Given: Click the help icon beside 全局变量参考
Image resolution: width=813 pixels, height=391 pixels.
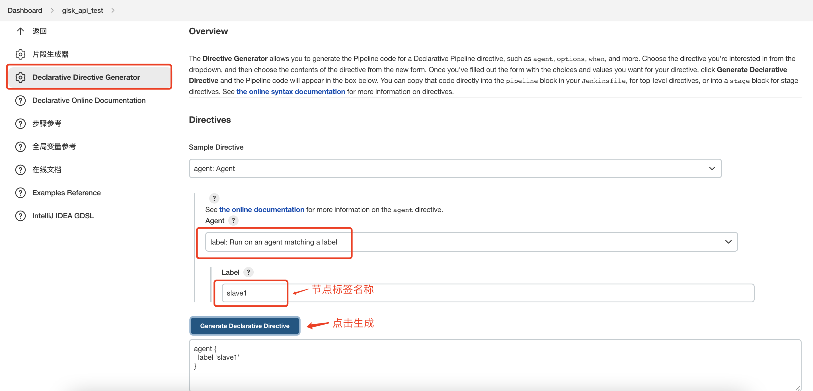Looking at the screenshot, I should 20,147.
